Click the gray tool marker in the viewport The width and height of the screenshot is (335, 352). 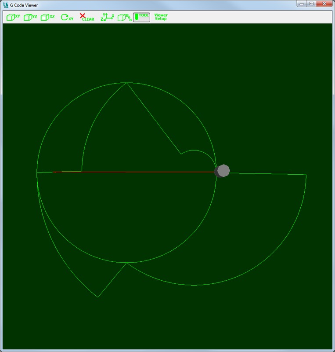tap(223, 171)
